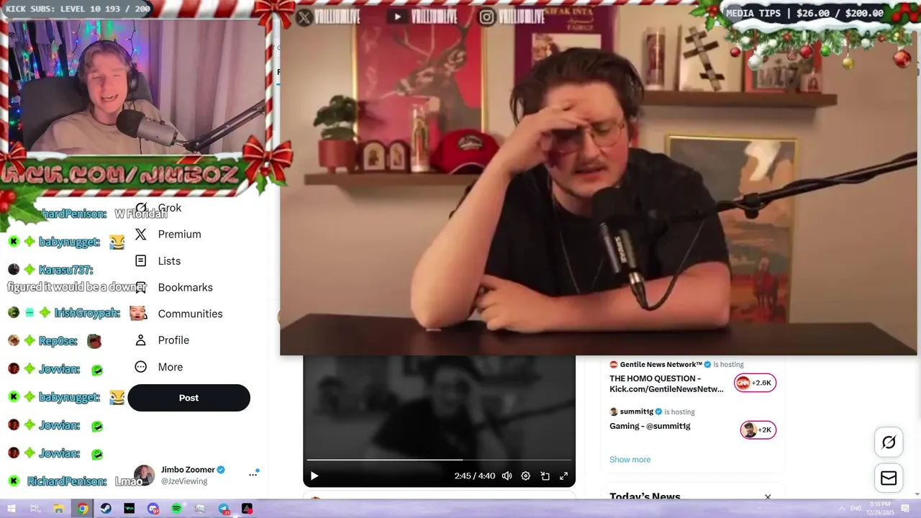Image resolution: width=921 pixels, height=518 pixels.
Task: Open Steam from taskbar
Action: coord(106,509)
